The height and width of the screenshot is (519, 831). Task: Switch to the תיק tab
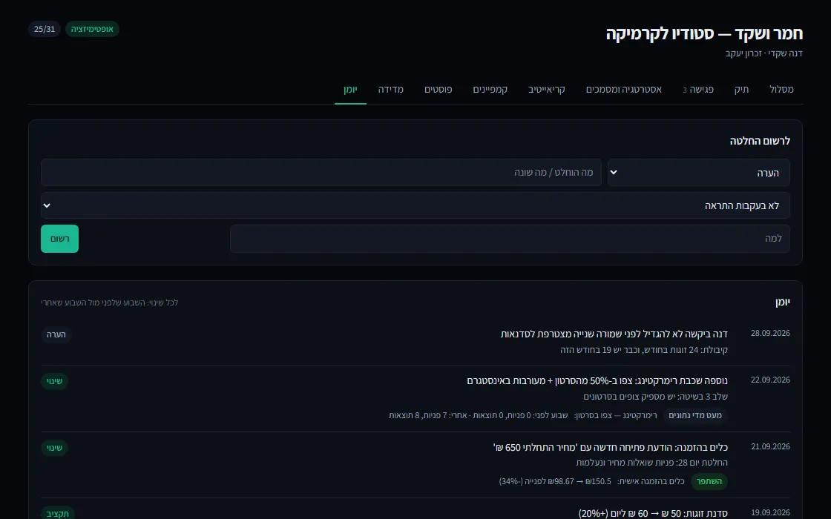pyautogui.click(x=741, y=89)
